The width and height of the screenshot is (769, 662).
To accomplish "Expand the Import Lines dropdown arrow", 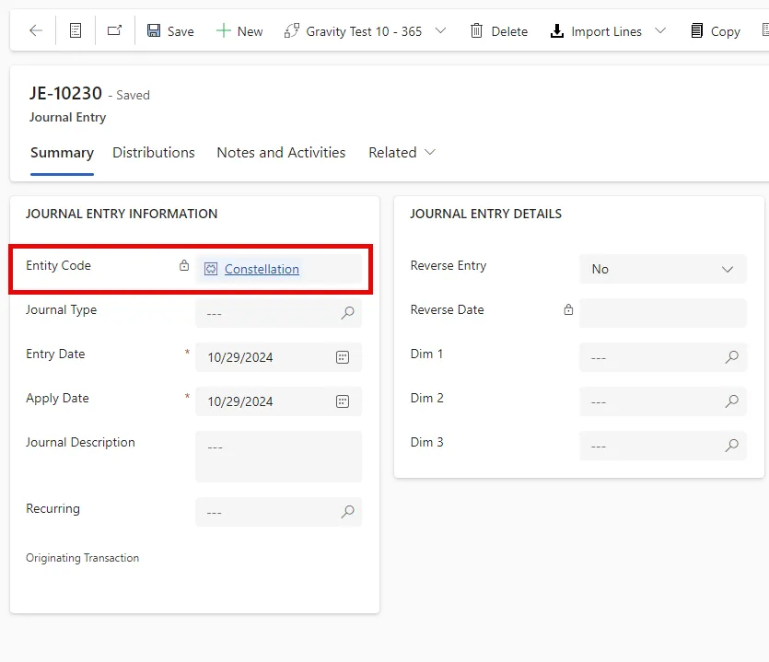I will click(x=660, y=31).
